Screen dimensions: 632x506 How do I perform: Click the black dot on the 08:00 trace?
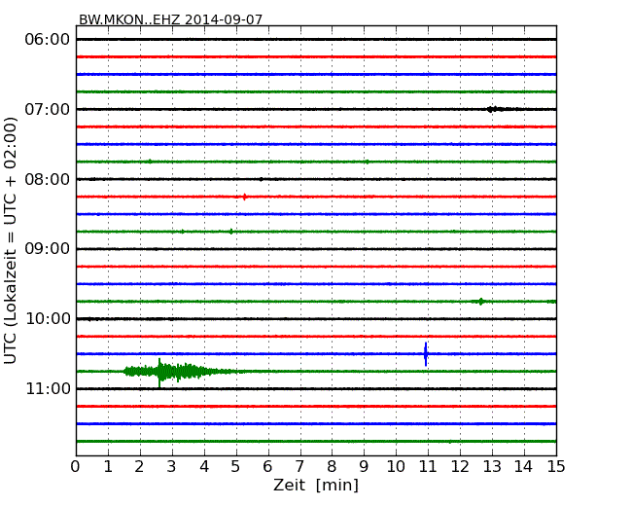[262, 179]
